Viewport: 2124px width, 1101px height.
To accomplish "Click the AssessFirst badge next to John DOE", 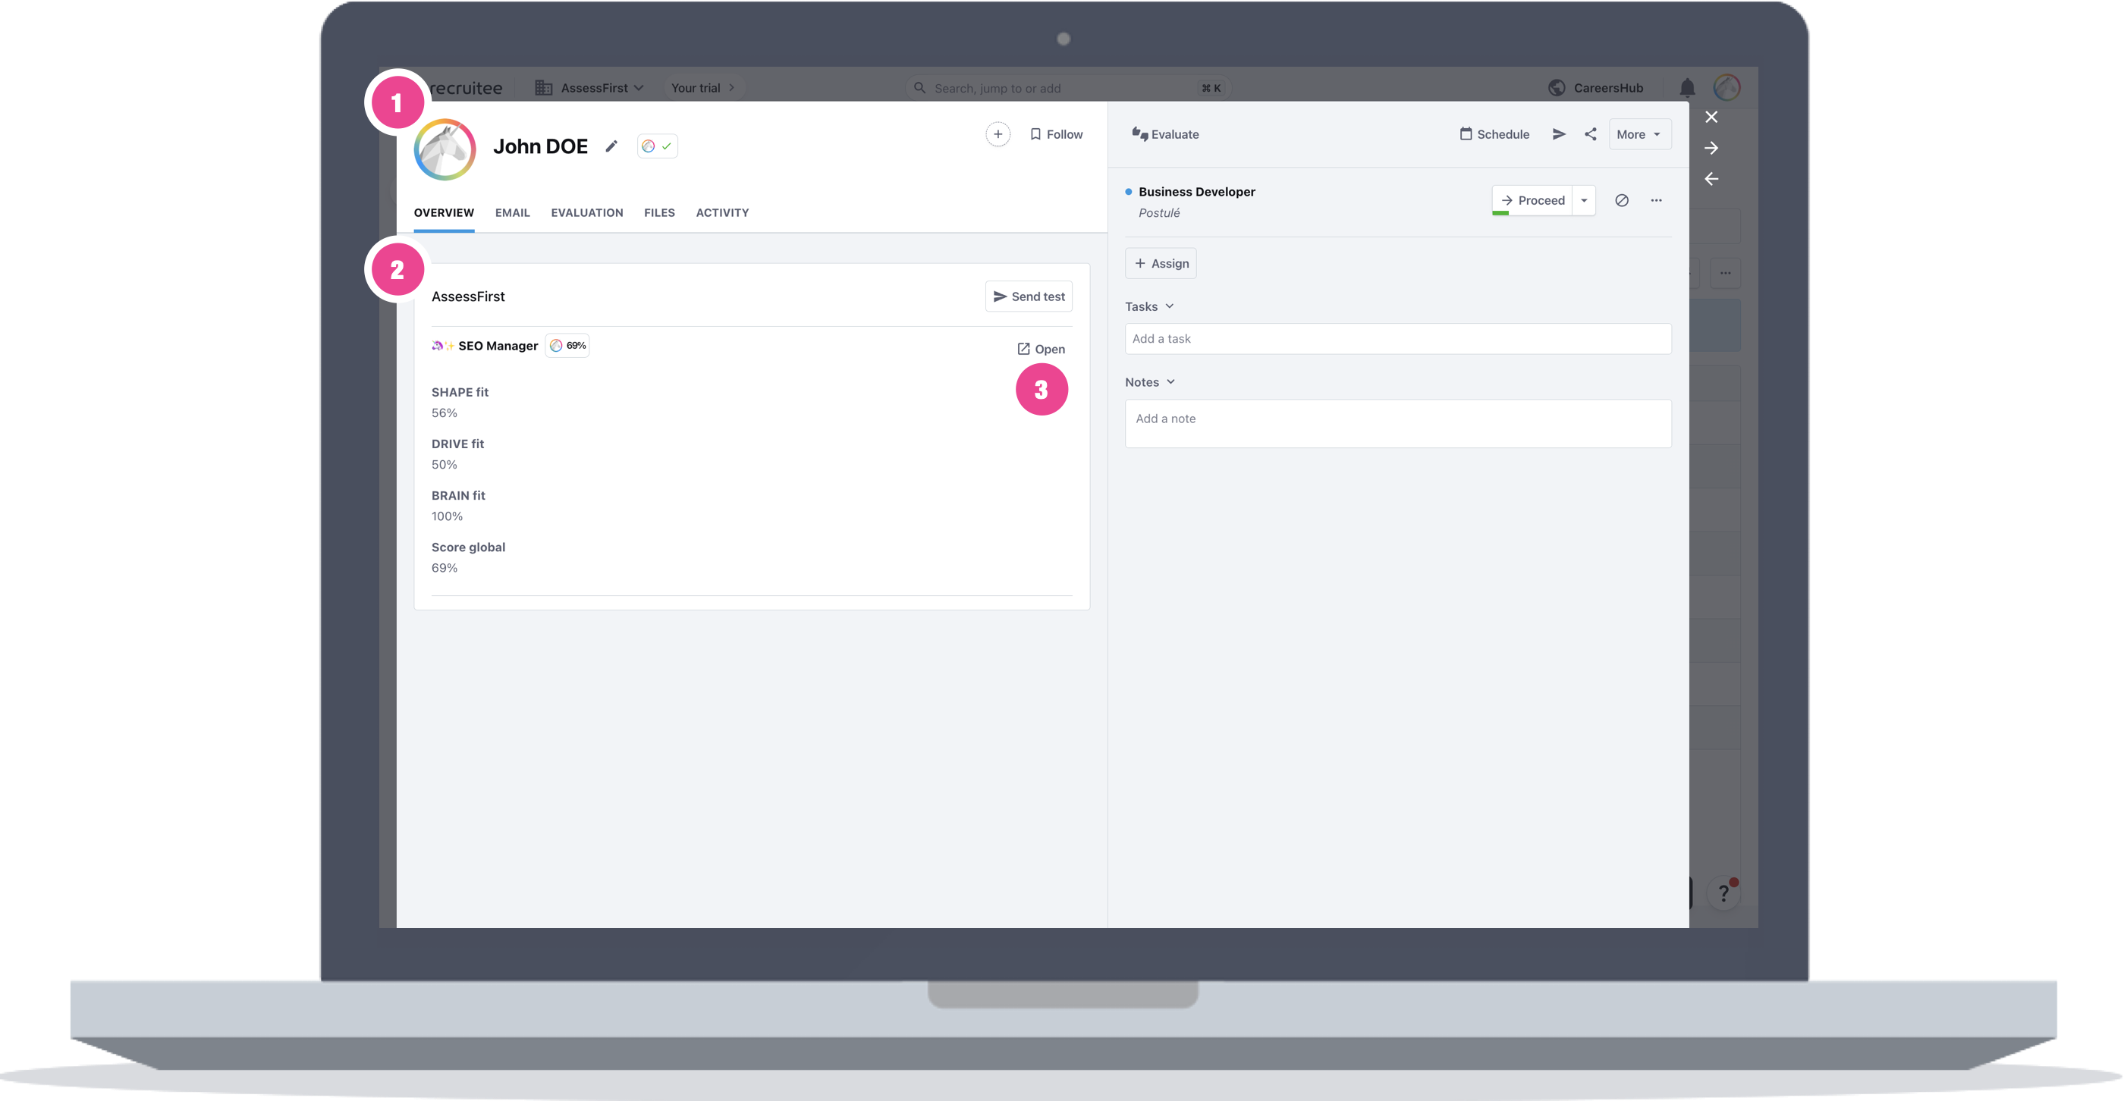I will 657,146.
